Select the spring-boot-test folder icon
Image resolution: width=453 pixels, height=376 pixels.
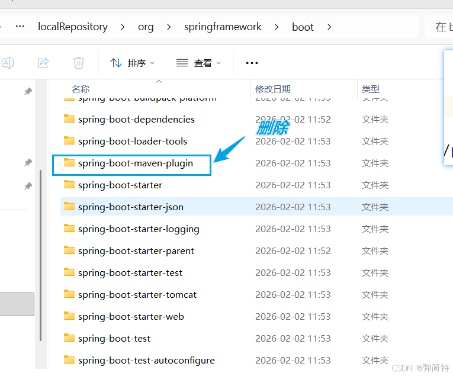coord(69,338)
